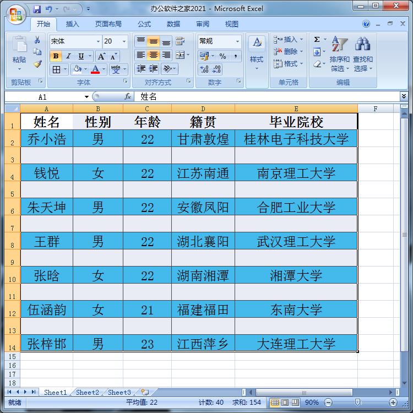Screen dimensions: 413x413
Task: Toggle bold formatting
Action: (x=56, y=56)
